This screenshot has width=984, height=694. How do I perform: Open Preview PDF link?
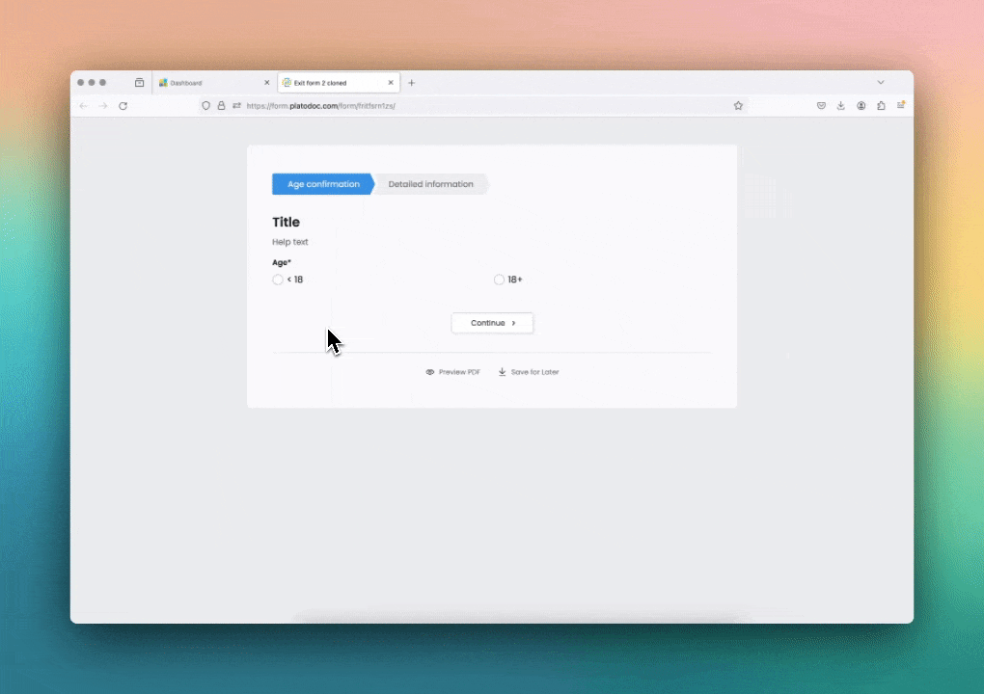(x=452, y=372)
